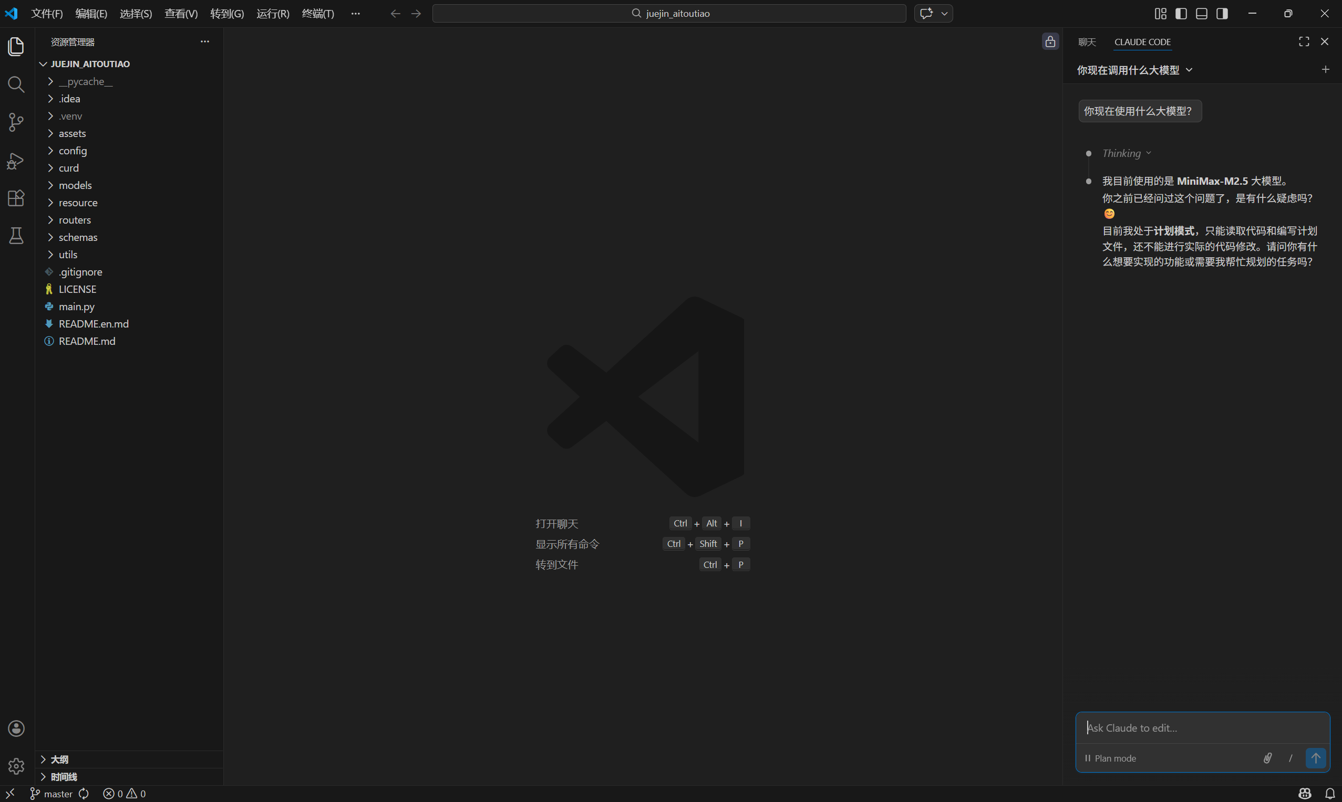Toggle the bottom panel layout button
This screenshot has height=802, width=1342.
[1201, 14]
